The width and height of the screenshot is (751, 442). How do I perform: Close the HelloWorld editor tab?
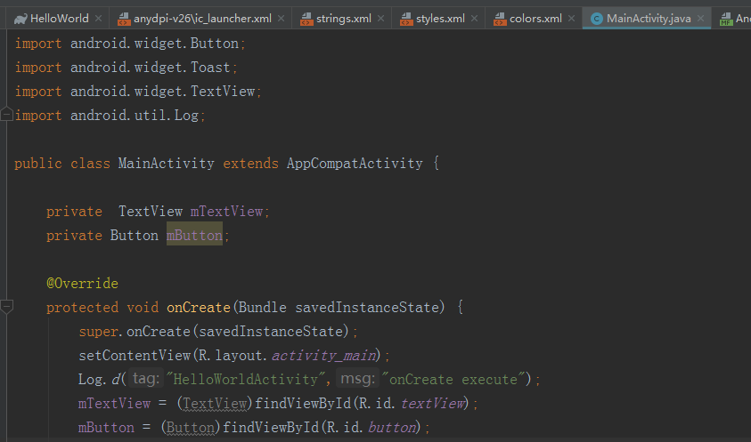(x=98, y=18)
